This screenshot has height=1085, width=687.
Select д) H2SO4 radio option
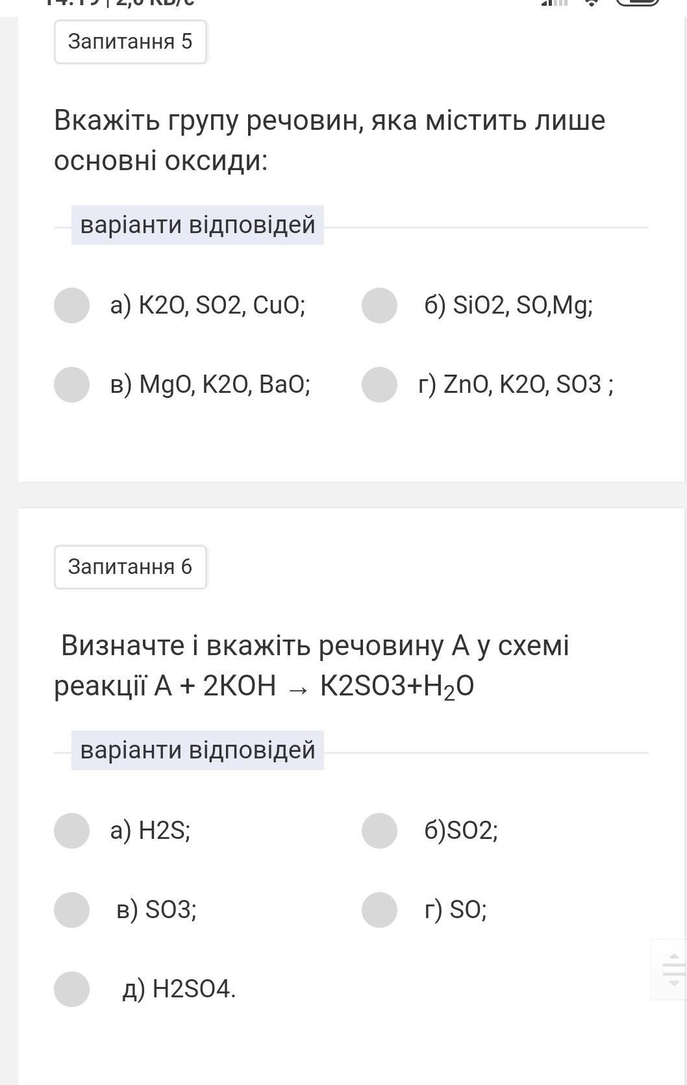[71, 989]
